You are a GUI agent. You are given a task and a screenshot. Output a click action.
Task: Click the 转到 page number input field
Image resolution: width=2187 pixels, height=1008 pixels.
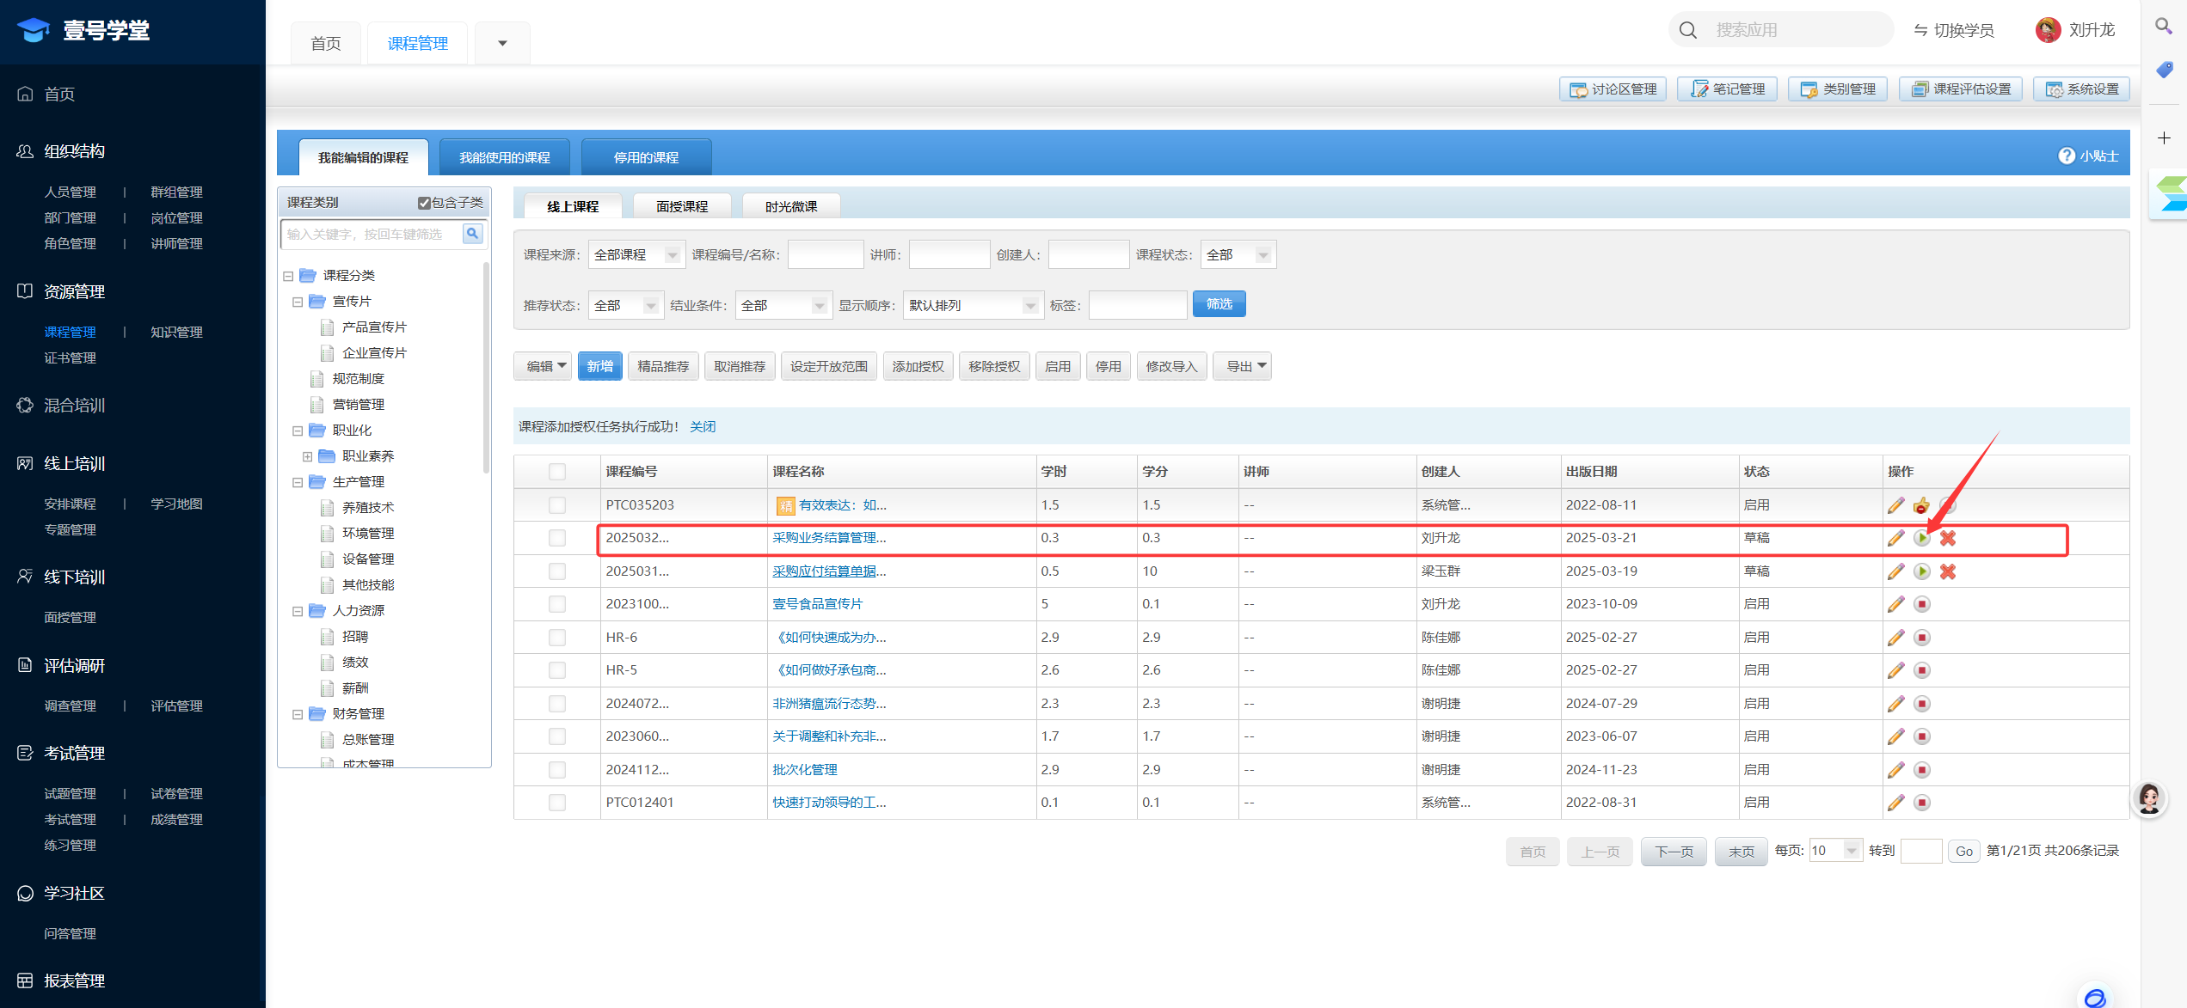point(1920,851)
